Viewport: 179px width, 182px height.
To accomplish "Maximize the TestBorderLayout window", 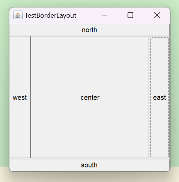I will pos(130,15).
